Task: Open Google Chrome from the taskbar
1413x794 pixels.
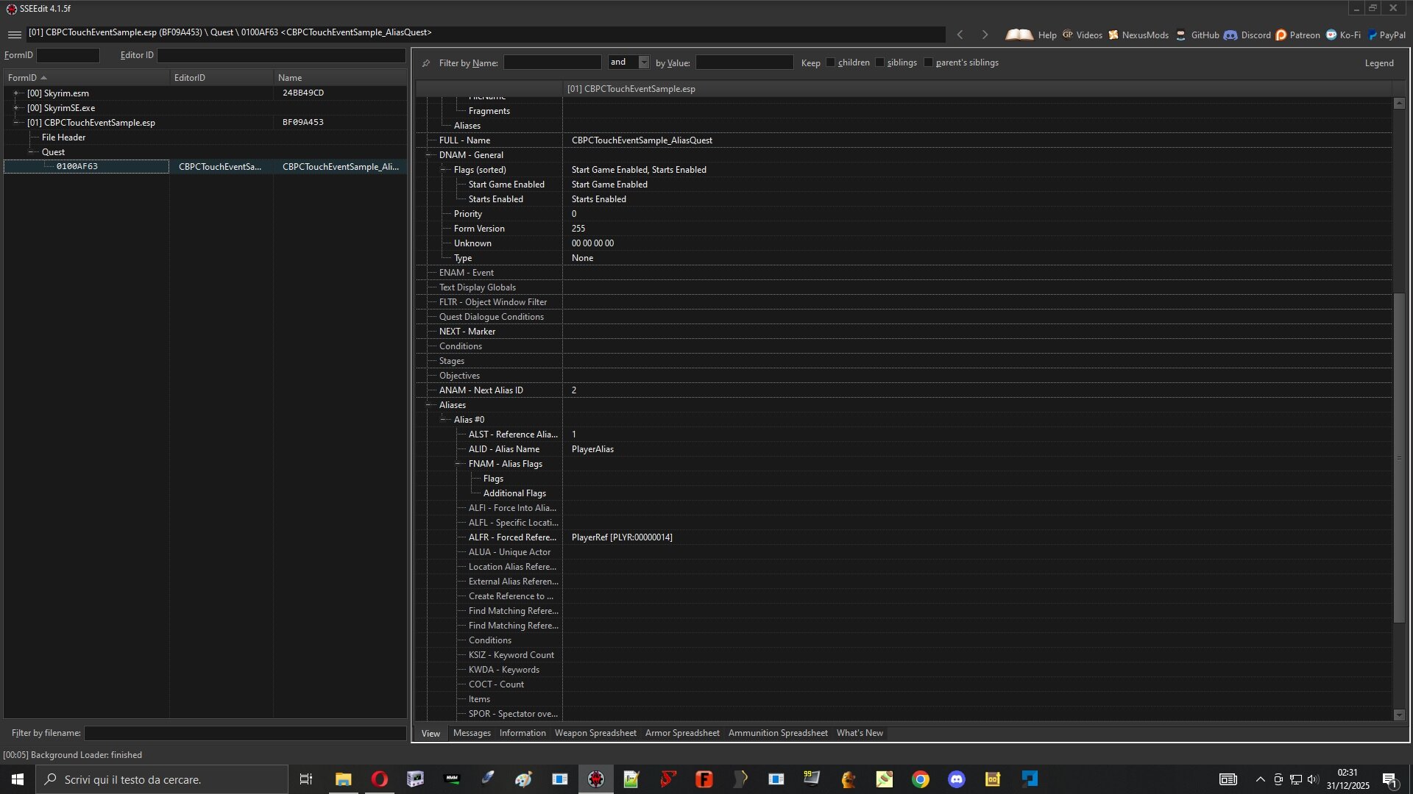Action: (x=920, y=779)
